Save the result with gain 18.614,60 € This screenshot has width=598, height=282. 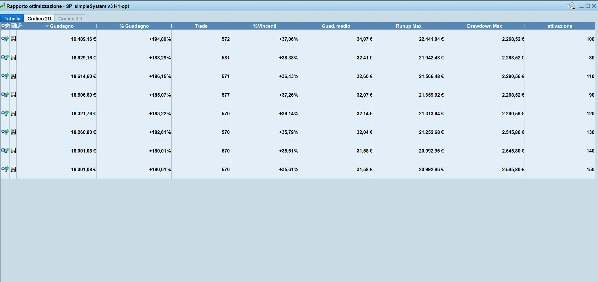pos(13,76)
